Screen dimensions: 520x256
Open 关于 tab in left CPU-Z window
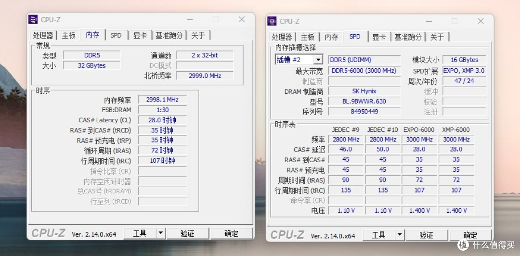point(198,35)
